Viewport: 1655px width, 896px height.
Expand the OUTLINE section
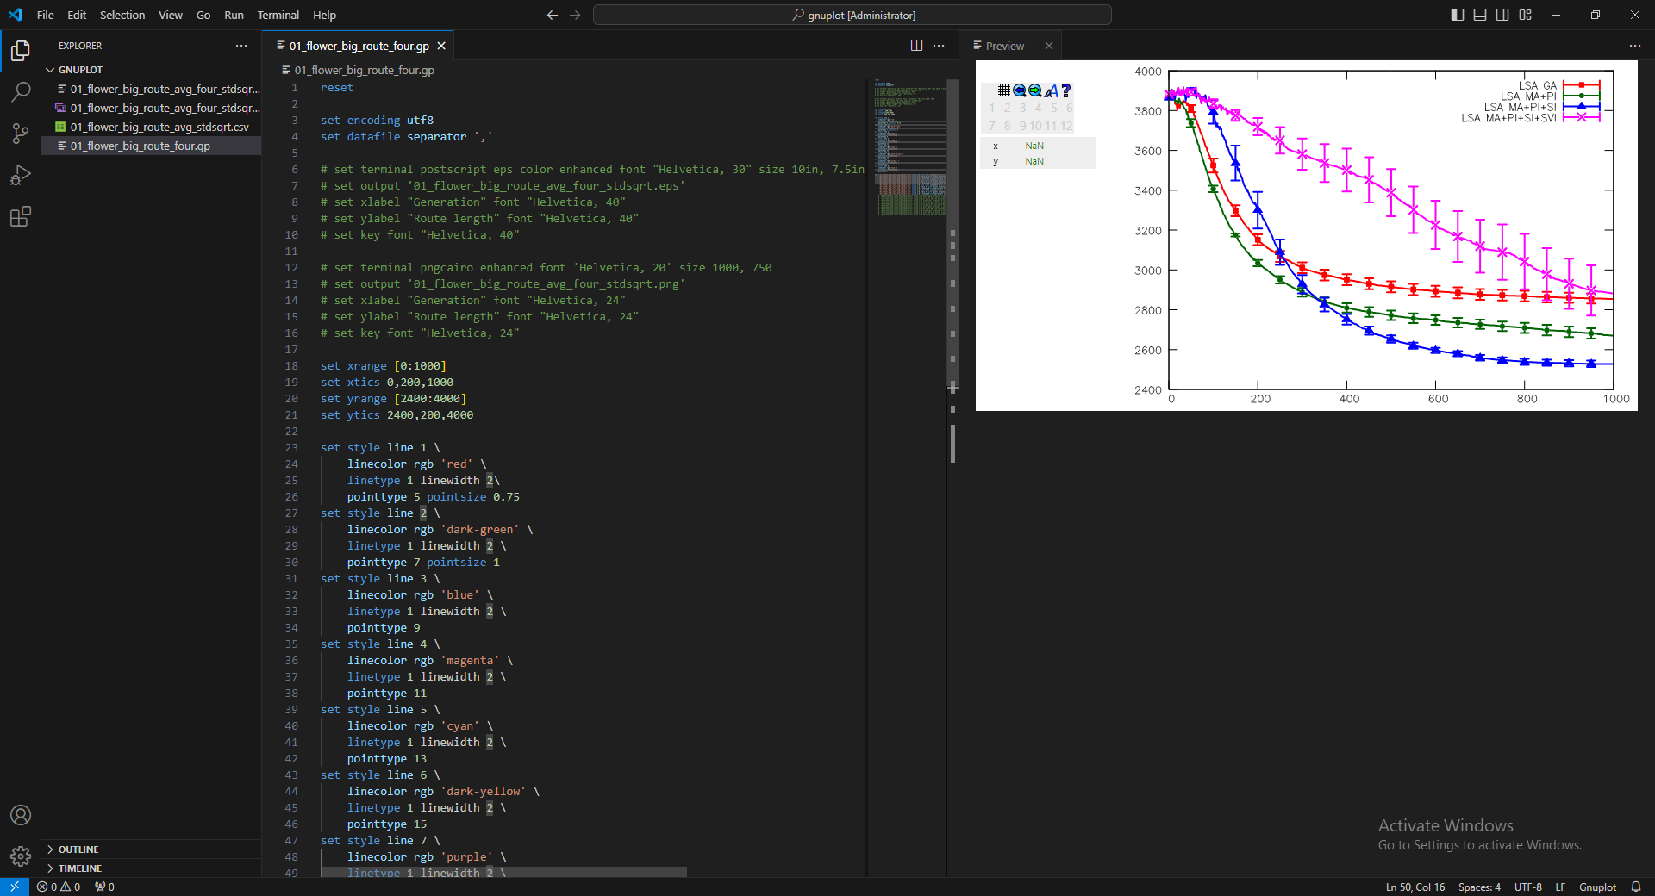(151, 849)
